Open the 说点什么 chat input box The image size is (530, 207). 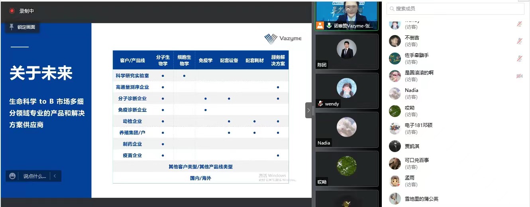pos(35,176)
